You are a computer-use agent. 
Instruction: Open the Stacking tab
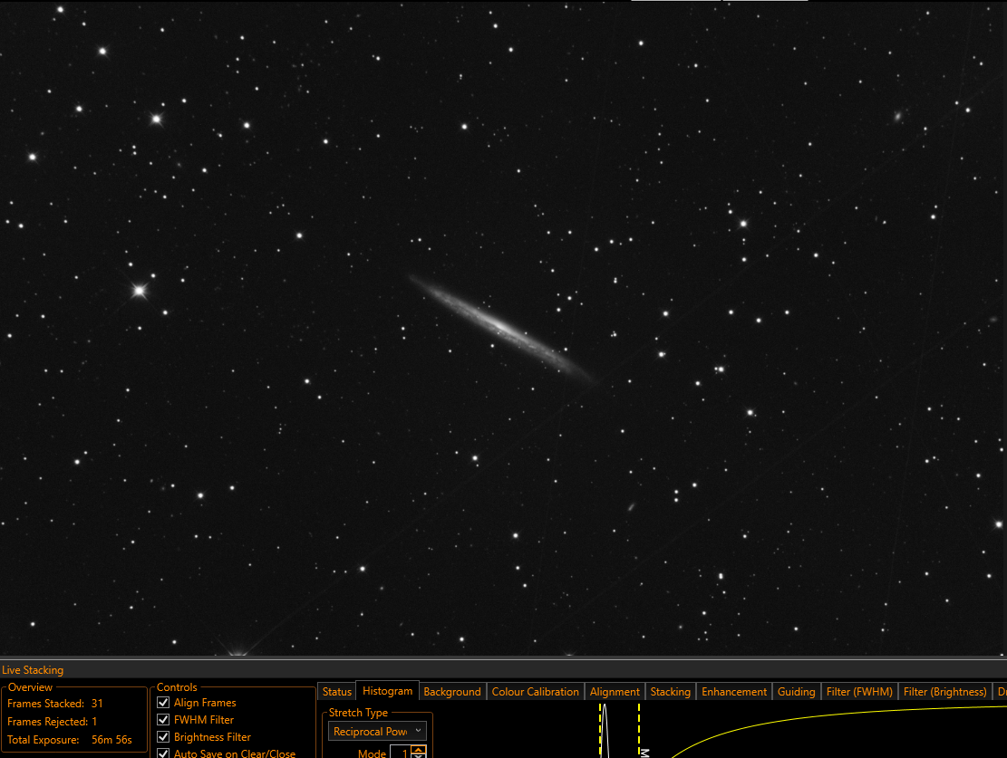click(670, 691)
